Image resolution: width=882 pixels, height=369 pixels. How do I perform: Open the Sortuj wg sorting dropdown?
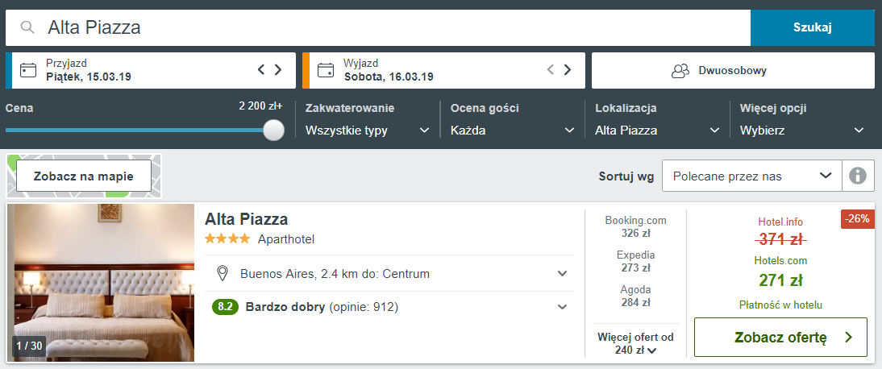click(751, 176)
